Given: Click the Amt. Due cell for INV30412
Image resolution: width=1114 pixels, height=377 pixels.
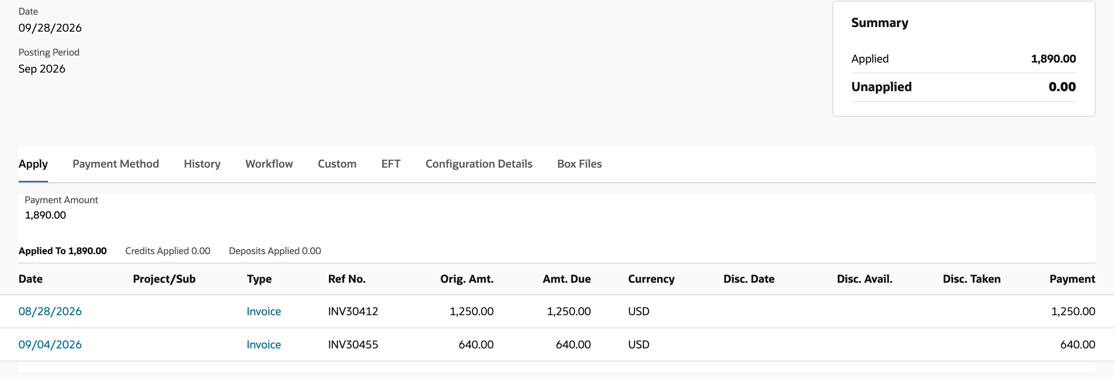Looking at the screenshot, I should click(569, 311).
